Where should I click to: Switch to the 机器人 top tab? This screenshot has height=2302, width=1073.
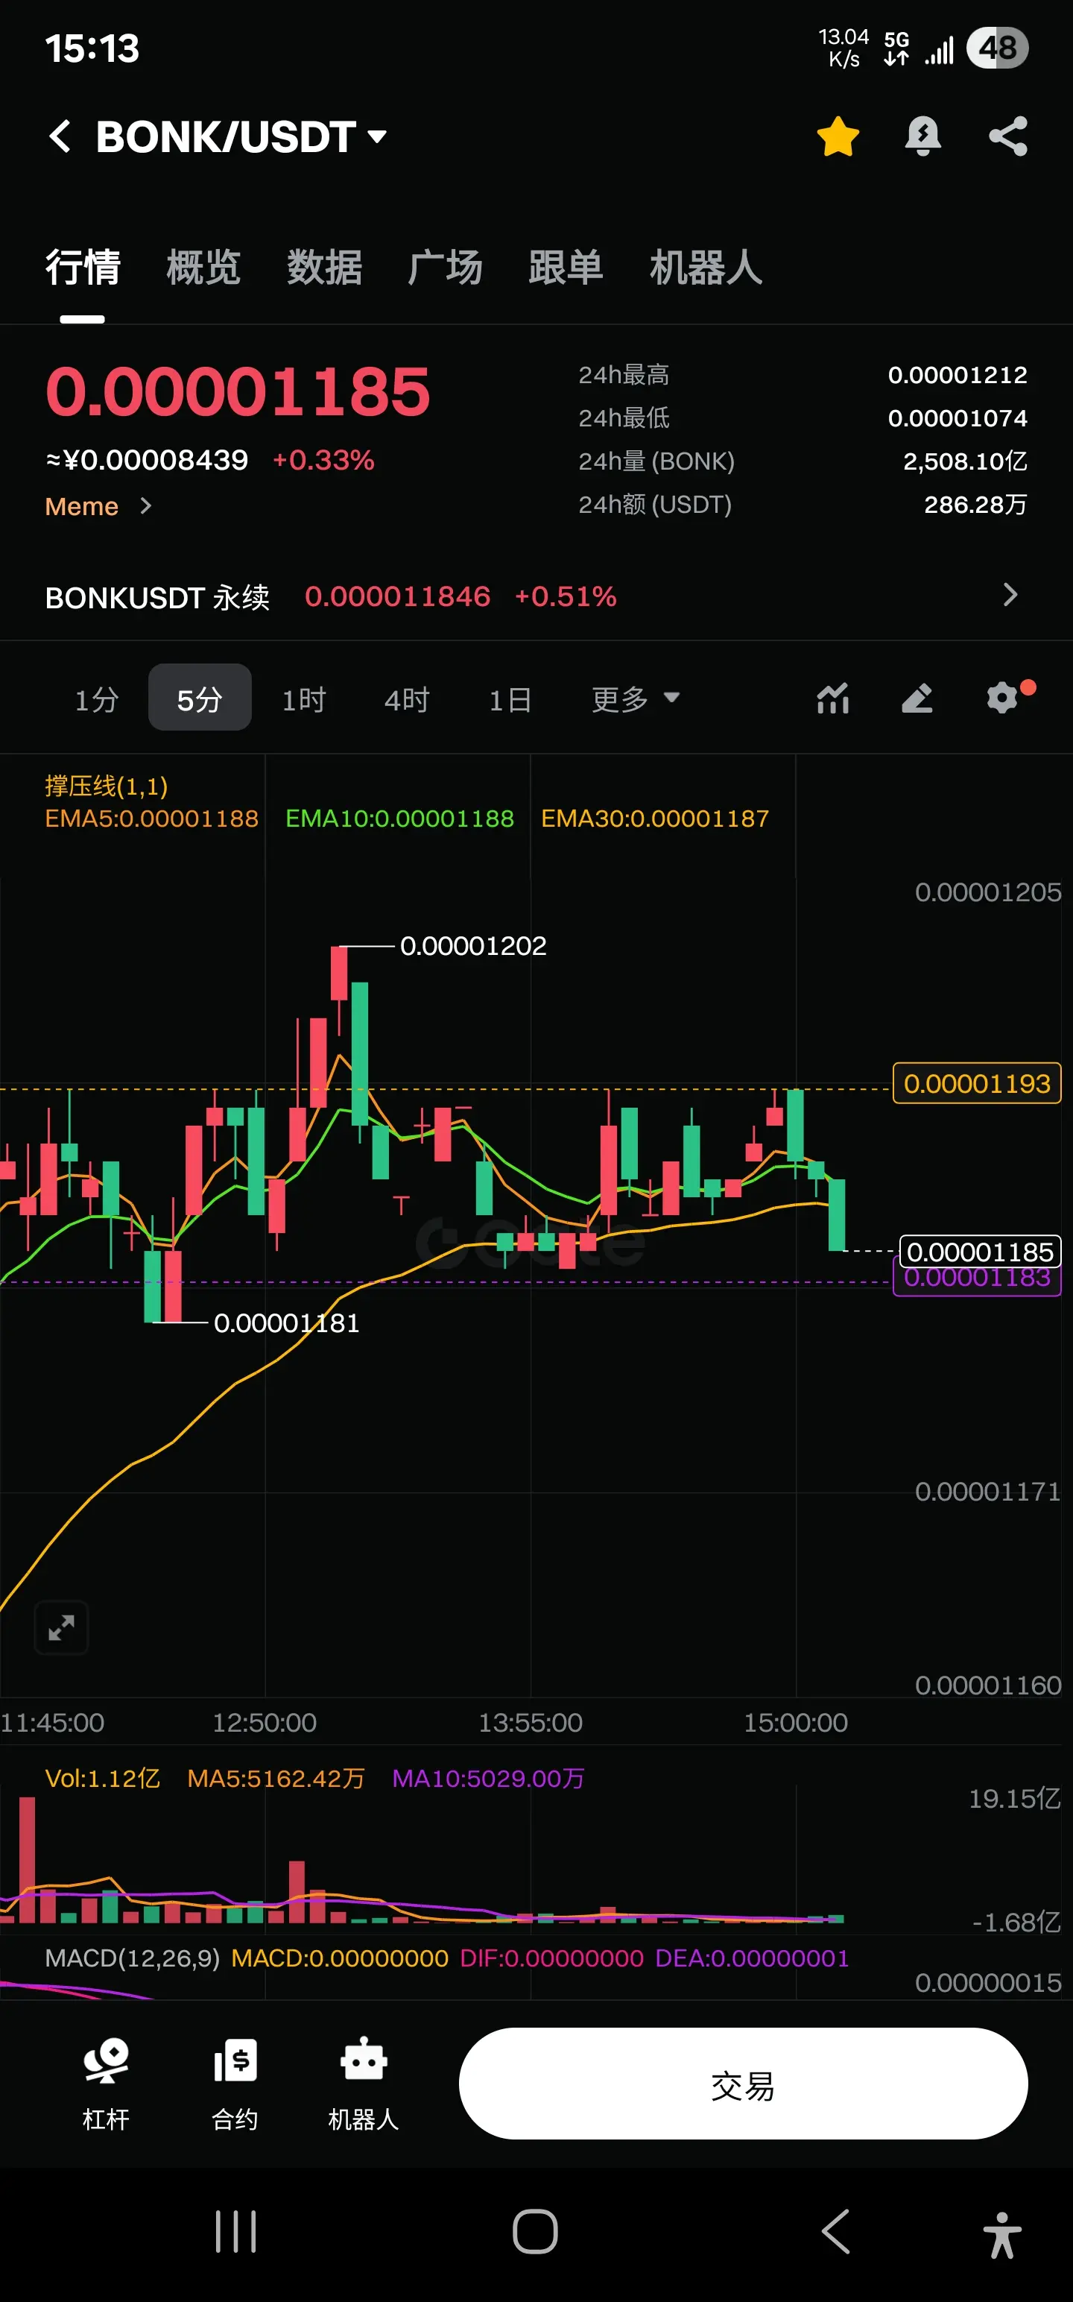click(706, 267)
